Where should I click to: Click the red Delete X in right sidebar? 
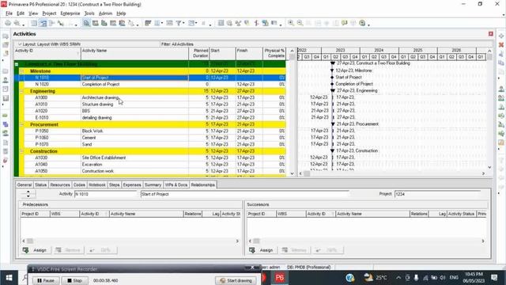pos(500,45)
